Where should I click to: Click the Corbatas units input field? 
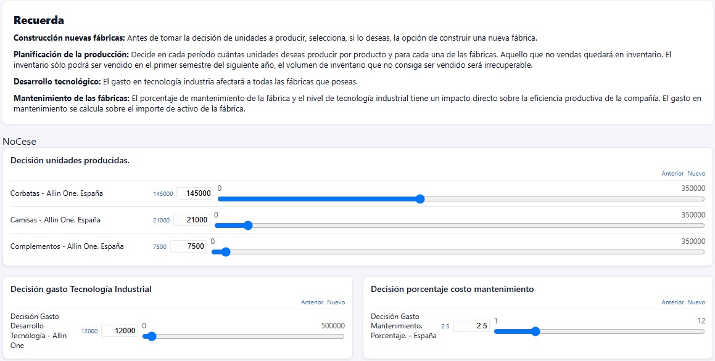[x=195, y=193]
